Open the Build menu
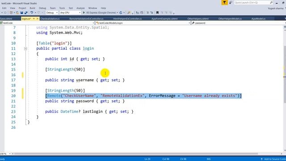Viewport: 286px width, 161px height. [x=32, y=8]
